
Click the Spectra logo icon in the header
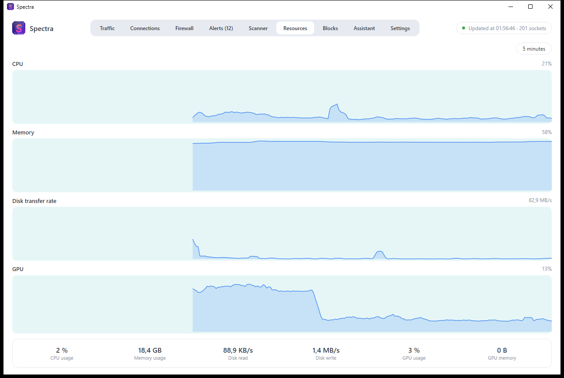point(19,28)
